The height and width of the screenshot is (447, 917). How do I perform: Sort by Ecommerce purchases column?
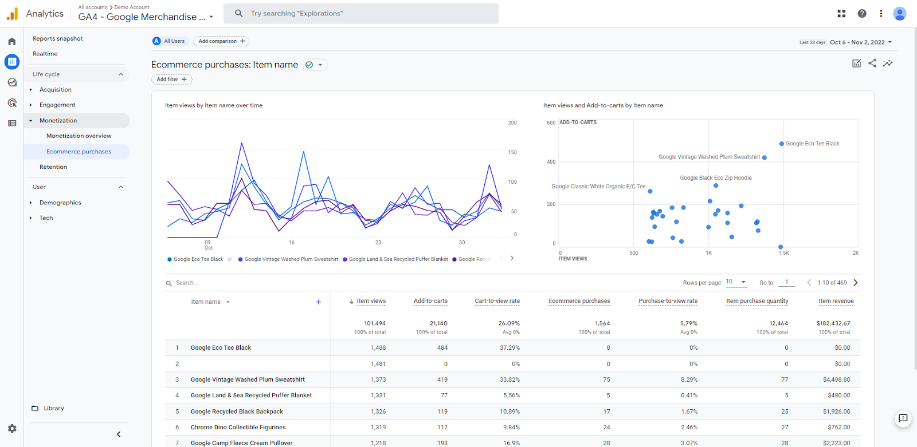(x=579, y=301)
